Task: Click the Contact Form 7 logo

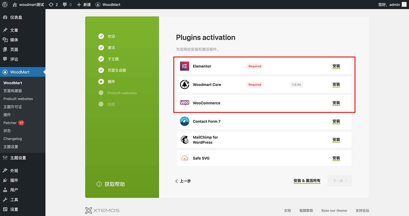Action: [x=185, y=121]
